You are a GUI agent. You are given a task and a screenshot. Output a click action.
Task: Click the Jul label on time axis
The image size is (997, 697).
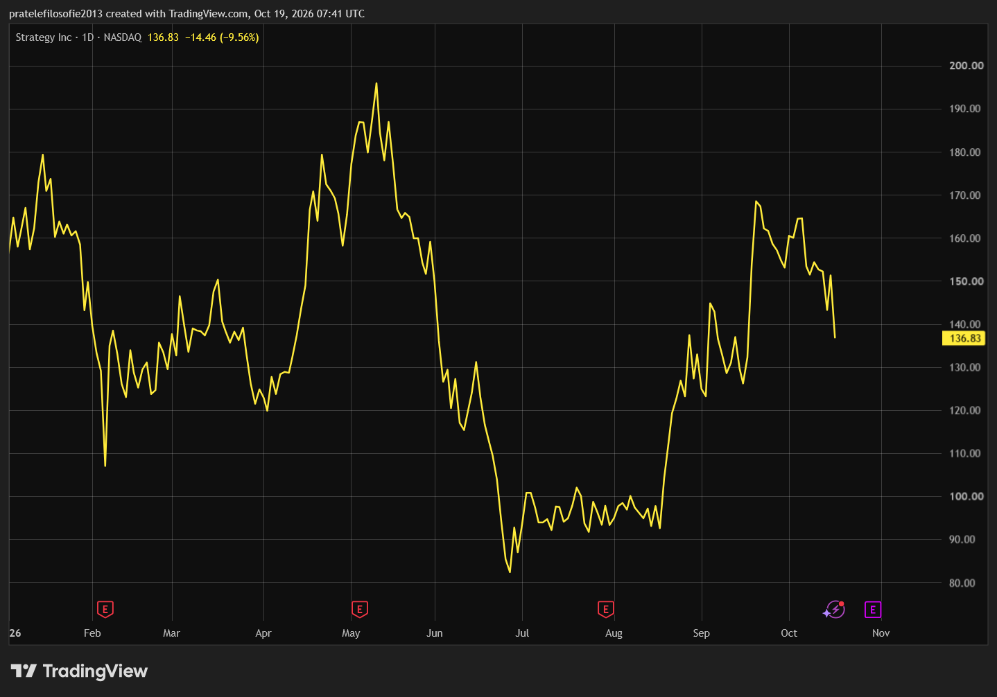[522, 633]
